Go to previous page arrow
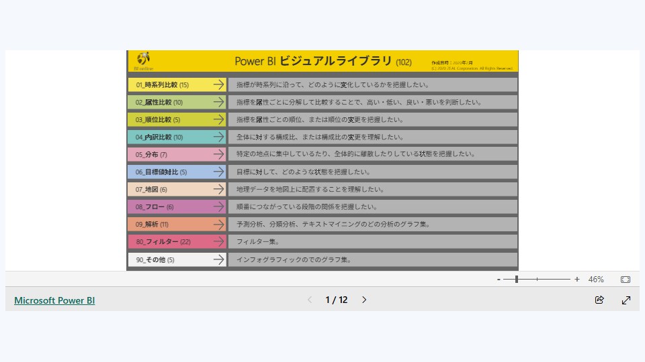This screenshot has width=645, height=362. tap(310, 300)
